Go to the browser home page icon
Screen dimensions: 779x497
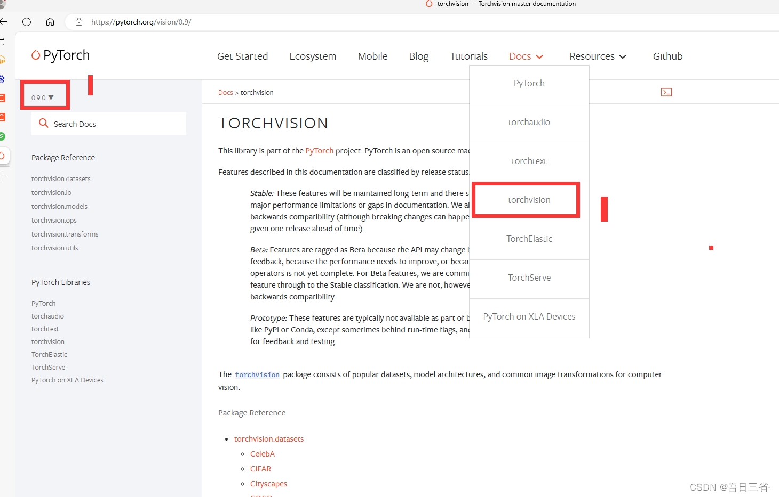click(50, 22)
